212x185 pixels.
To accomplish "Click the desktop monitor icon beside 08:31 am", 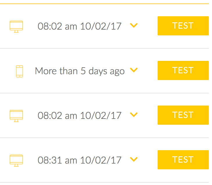I will pyautogui.click(x=16, y=160).
